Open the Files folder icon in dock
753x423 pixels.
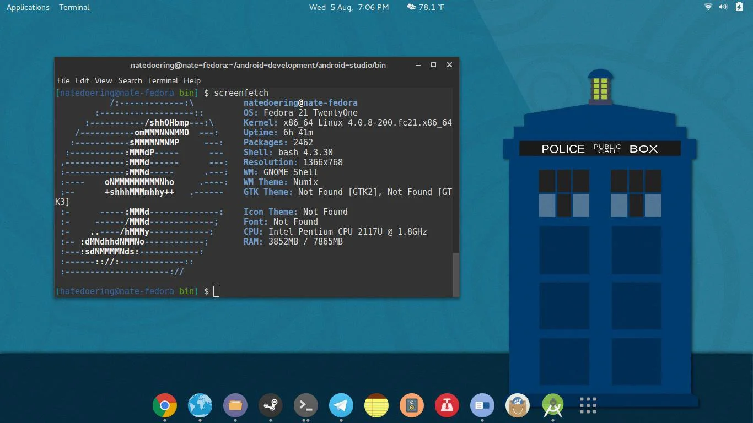[235, 406]
